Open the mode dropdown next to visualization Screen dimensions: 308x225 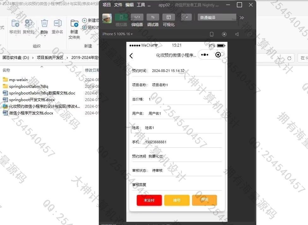click(187, 17)
